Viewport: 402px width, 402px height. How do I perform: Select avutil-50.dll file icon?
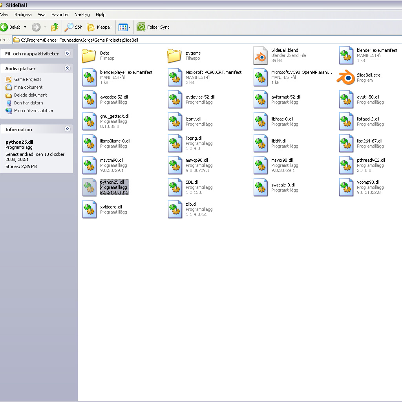[x=346, y=99]
